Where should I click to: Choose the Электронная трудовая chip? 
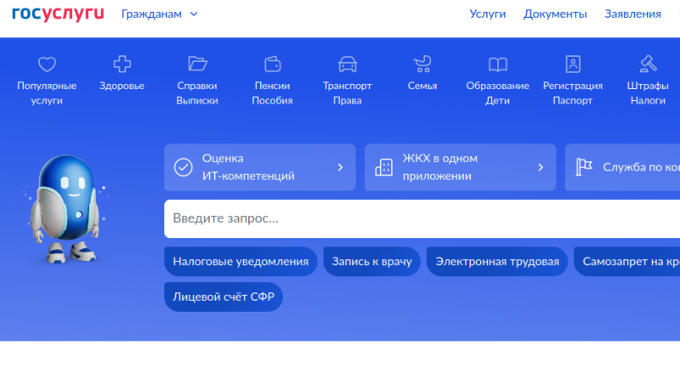[x=497, y=262]
